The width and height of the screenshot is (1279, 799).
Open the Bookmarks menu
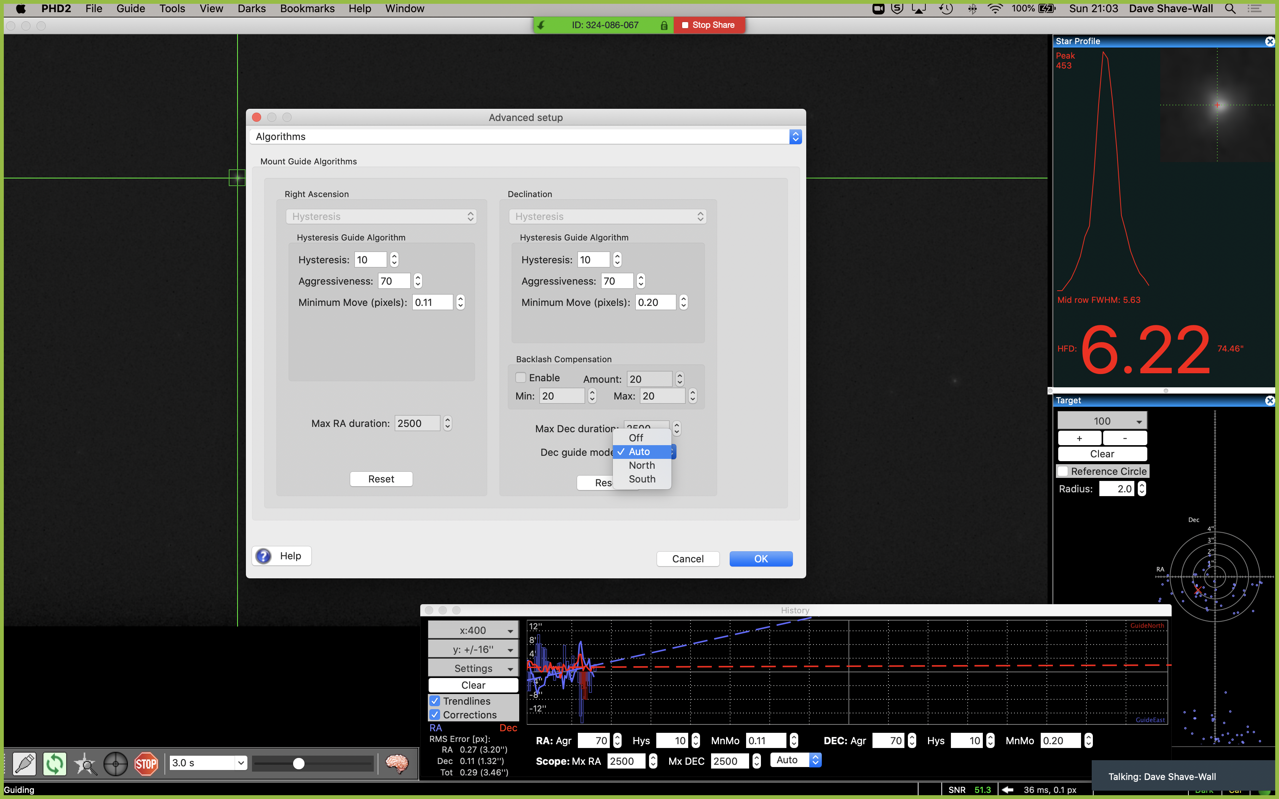307,8
